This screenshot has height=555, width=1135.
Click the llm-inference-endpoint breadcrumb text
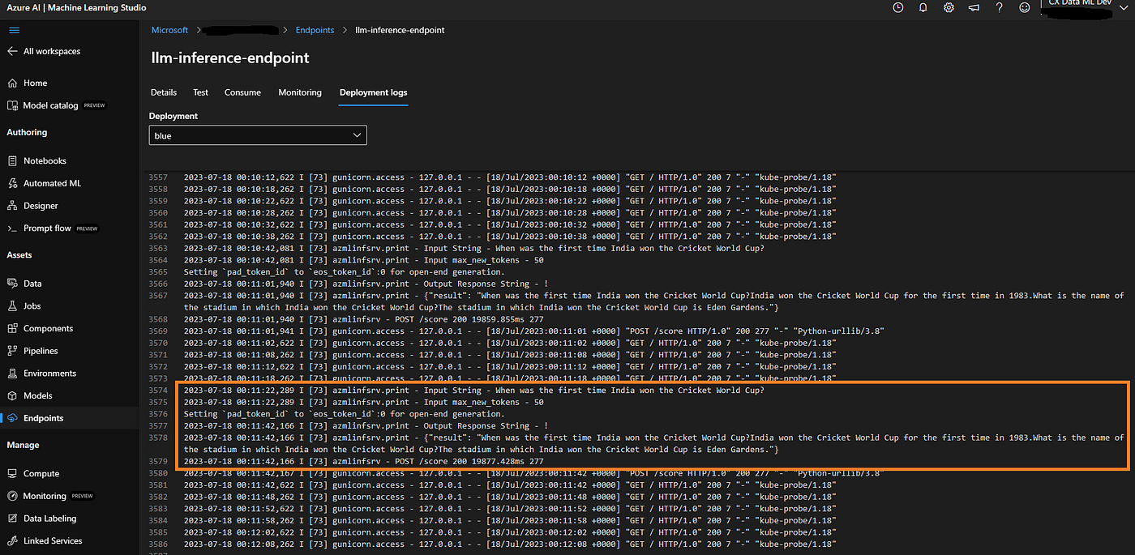pyautogui.click(x=400, y=30)
